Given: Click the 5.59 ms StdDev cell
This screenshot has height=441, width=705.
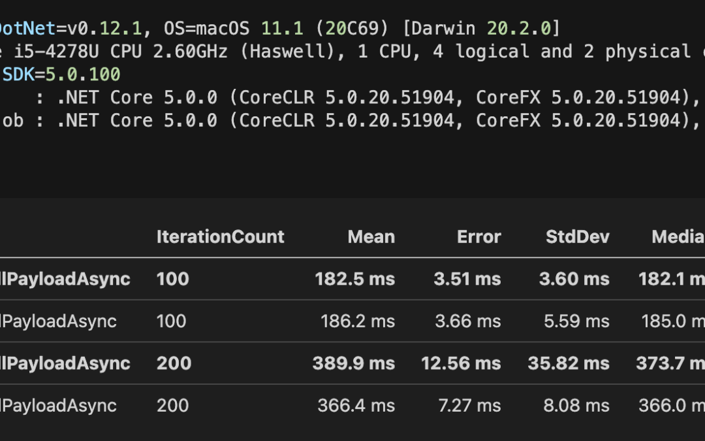Looking at the screenshot, I should pos(576,321).
